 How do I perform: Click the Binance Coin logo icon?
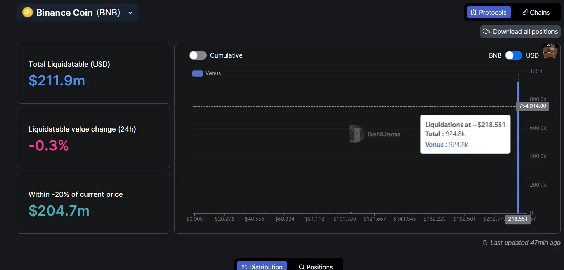click(x=28, y=13)
